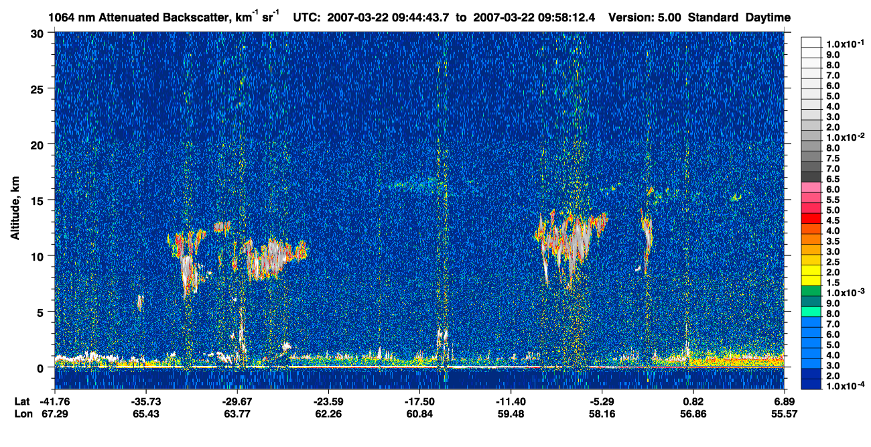
Task: Click the 'Altitude, km' axis label
Action: click(x=15, y=208)
